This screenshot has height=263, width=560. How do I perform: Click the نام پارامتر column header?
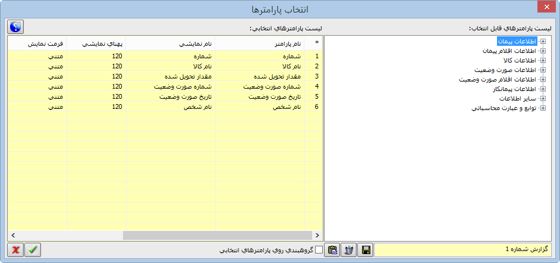pos(259,42)
